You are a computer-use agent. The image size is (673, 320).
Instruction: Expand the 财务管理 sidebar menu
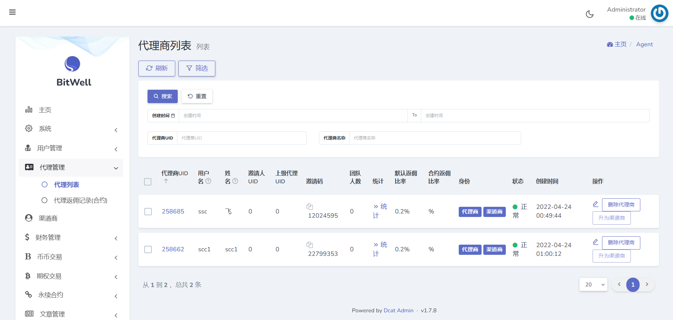pyautogui.click(x=71, y=238)
